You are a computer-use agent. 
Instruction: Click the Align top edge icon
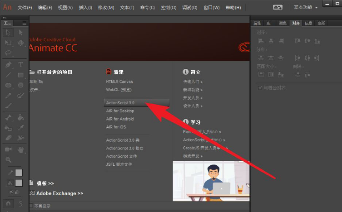(x=297, y=41)
